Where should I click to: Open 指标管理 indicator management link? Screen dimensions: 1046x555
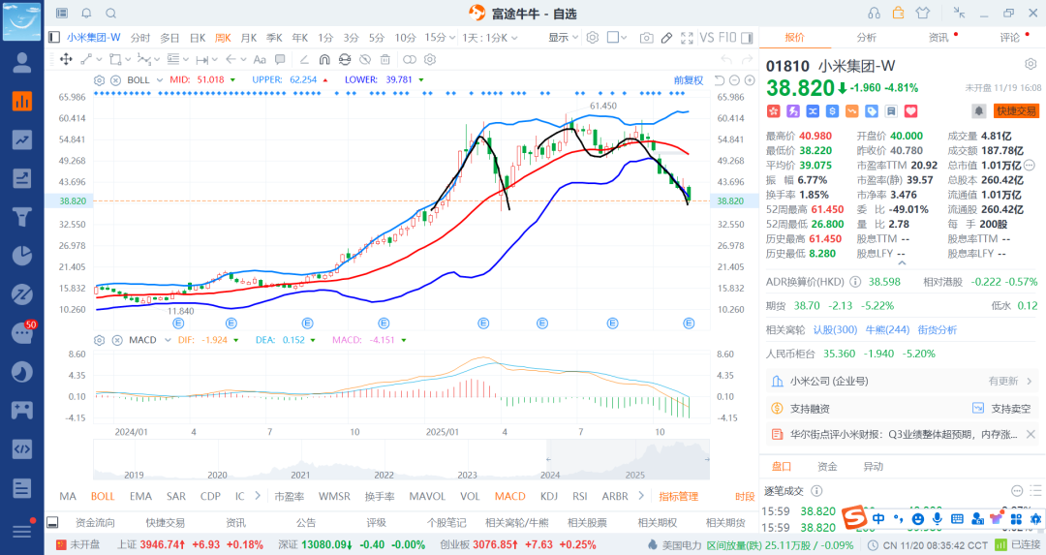pos(678,496)
